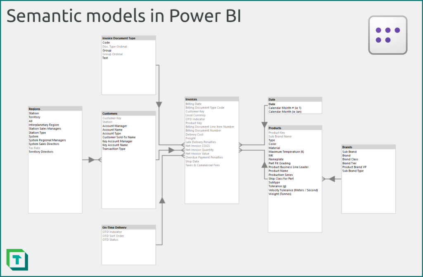Click the purple dice icon top right
Viewport: 423px width, 277px height.
click(387, 35)
